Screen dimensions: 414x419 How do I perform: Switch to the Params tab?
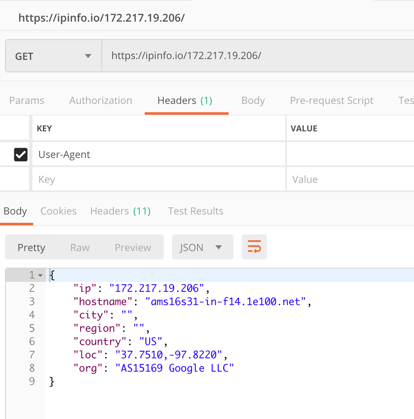click(27, 101)
